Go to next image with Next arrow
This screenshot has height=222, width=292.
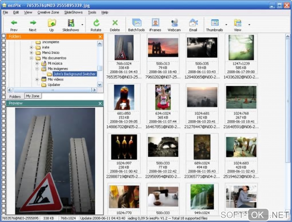[33, 25]
